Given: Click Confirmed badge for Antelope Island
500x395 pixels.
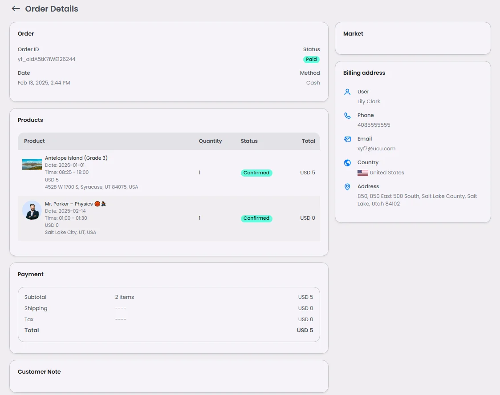Looking at the screenshot, I should tap(256, 173).
